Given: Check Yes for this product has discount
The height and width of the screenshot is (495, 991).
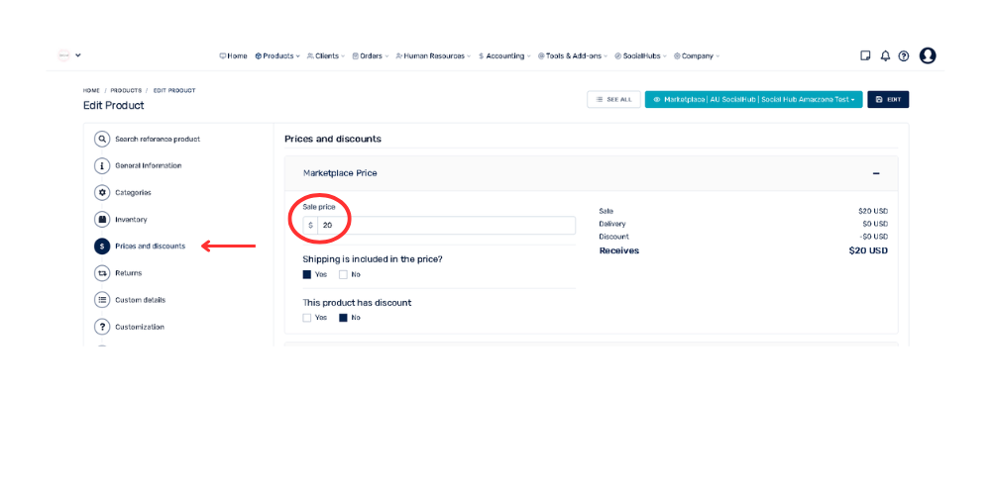Looking at the screenshot, I should [x=307, y=318].
